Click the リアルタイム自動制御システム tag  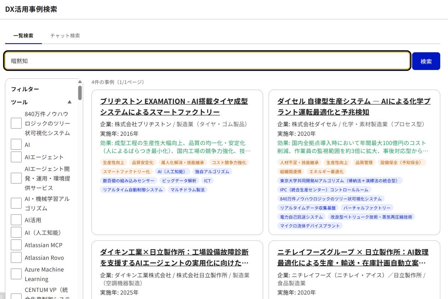(x=133, y=190)
